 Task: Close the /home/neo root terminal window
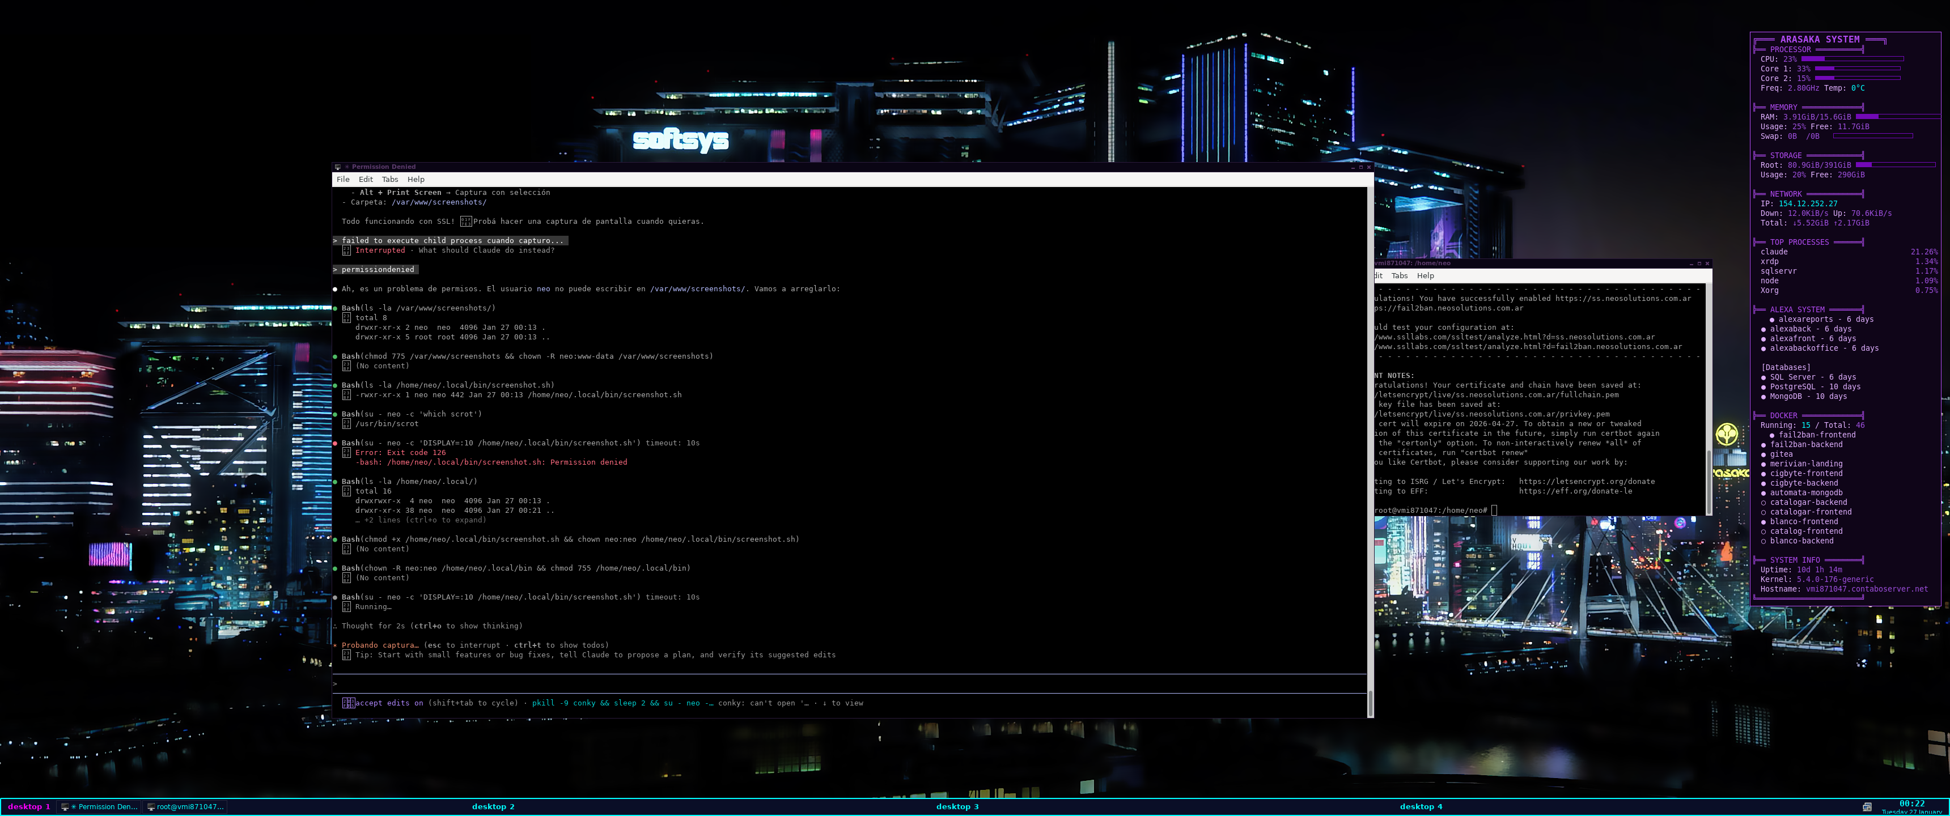1707,263
